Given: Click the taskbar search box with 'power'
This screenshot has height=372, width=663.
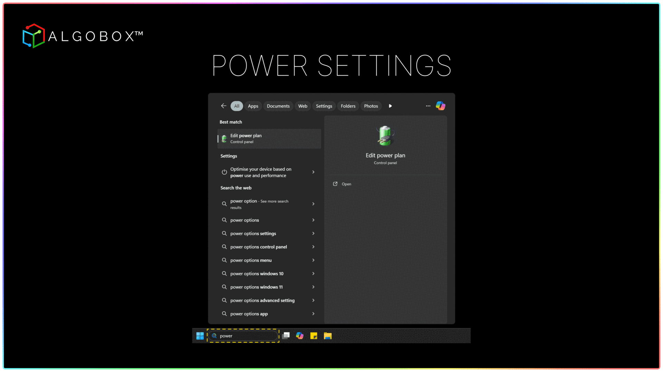Looking at the screenshot, I should [x=243, y=336].
